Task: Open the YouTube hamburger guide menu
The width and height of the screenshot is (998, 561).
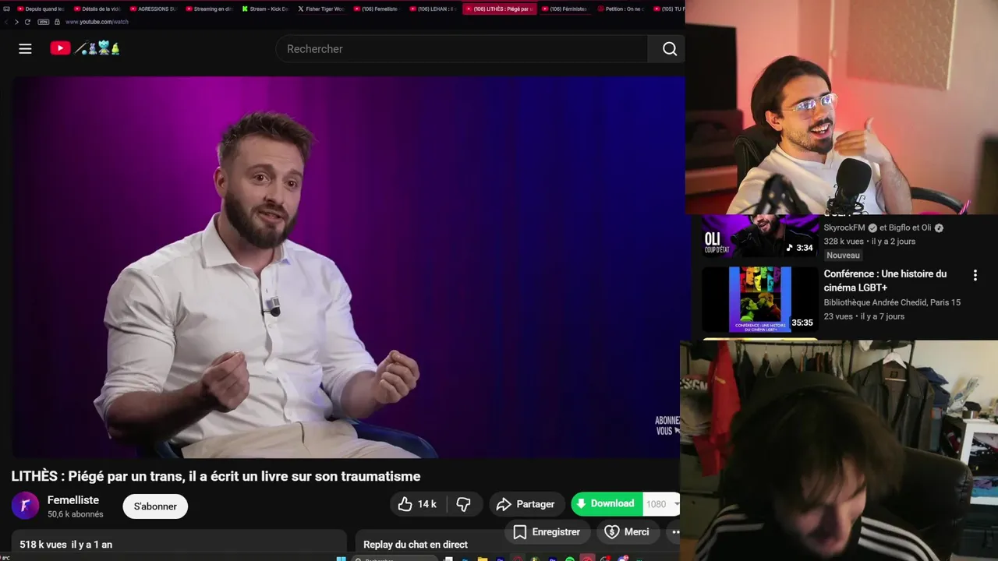Action: (x=25, y=48)
